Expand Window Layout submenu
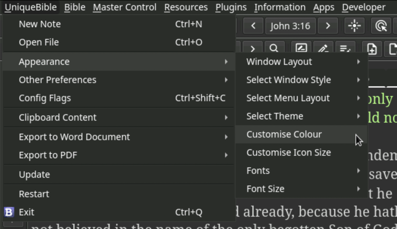Image resolution: width=397 pixels, height=229 pixels. 302,62
